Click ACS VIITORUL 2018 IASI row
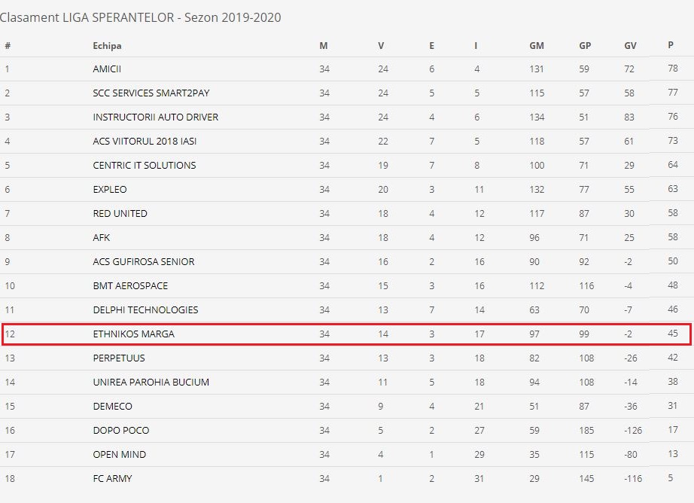 click(x=346, y=142)
